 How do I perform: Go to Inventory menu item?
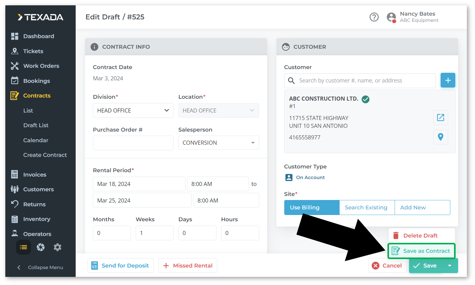pos(37,219)
